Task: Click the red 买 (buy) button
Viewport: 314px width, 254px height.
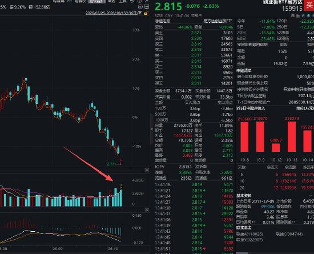Action: (x=309, y=5)
